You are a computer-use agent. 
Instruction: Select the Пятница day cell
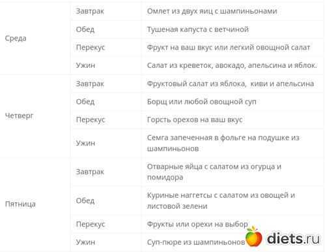point(20,204)
